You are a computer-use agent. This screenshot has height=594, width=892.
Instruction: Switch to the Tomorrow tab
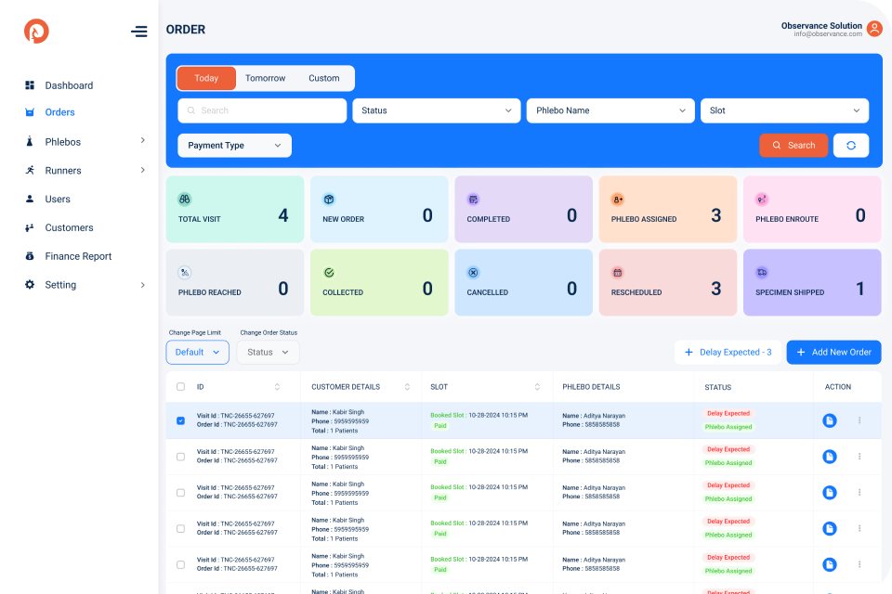(x=265, y=78)
